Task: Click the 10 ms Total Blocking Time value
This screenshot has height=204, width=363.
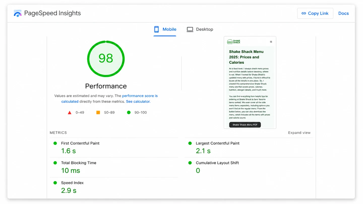Action: point(71,171)
